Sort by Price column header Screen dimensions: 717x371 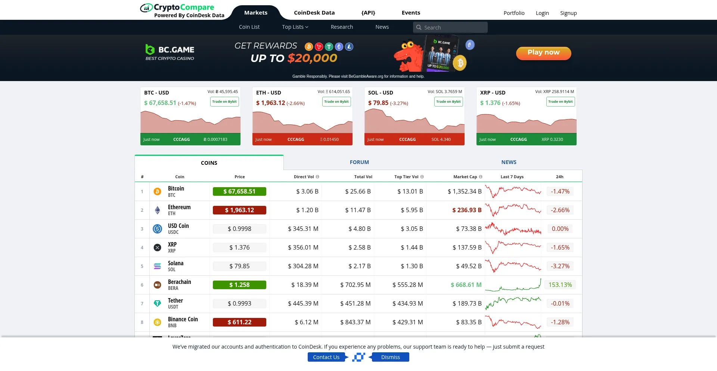(240, 177)
